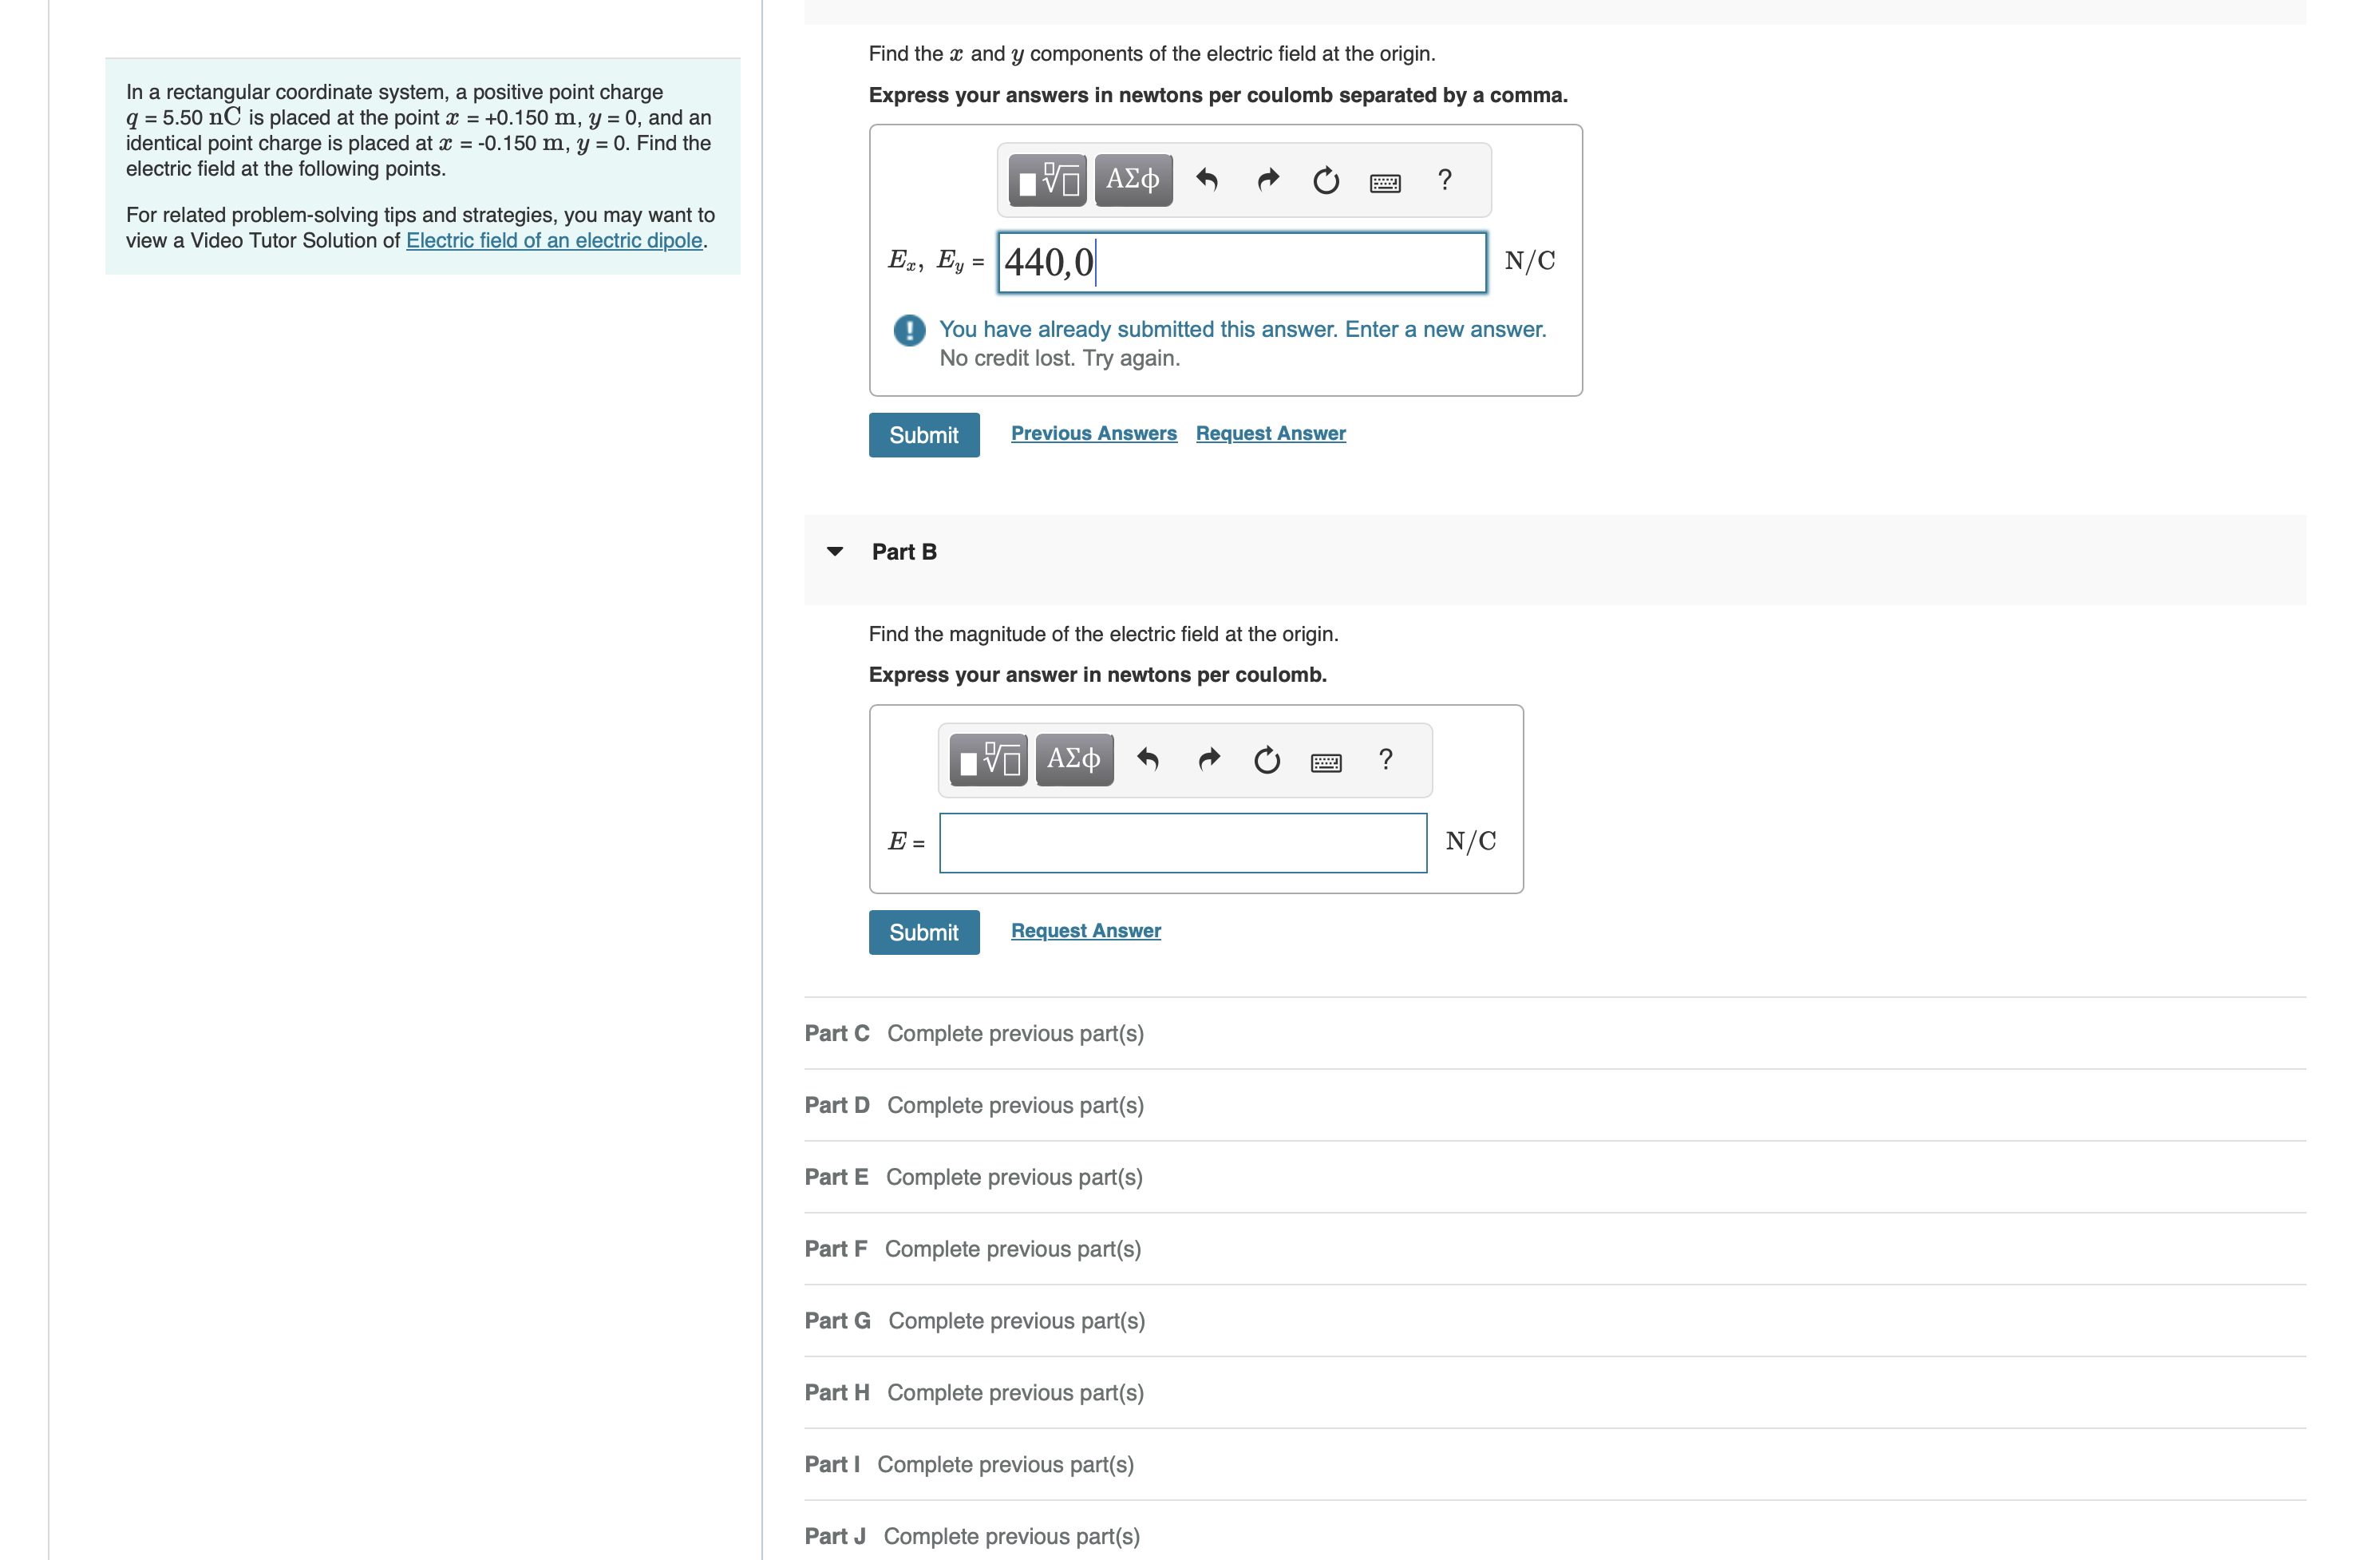Click the undo arrow in Part B toolbar

click(x=1148, y=761)
